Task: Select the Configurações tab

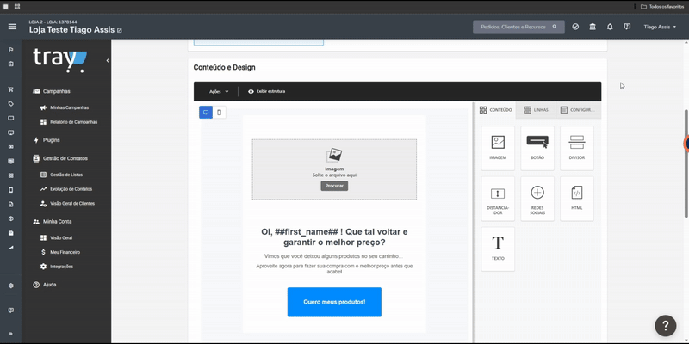Action: 578,110
